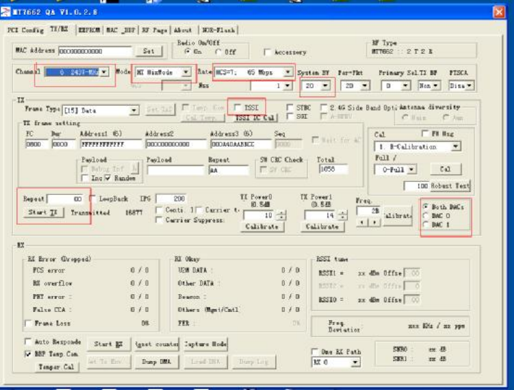Click the TX Repeat count field
The image size is (514, 390).
click(65, 199)
